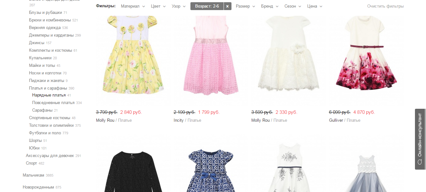
Task: Click the Возраст: 2-6 active filter
Action: pyautogui.click(x=207, y=6)
